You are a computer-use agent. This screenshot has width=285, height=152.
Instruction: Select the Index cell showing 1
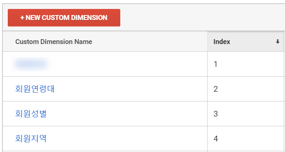[x=245, y=64]
